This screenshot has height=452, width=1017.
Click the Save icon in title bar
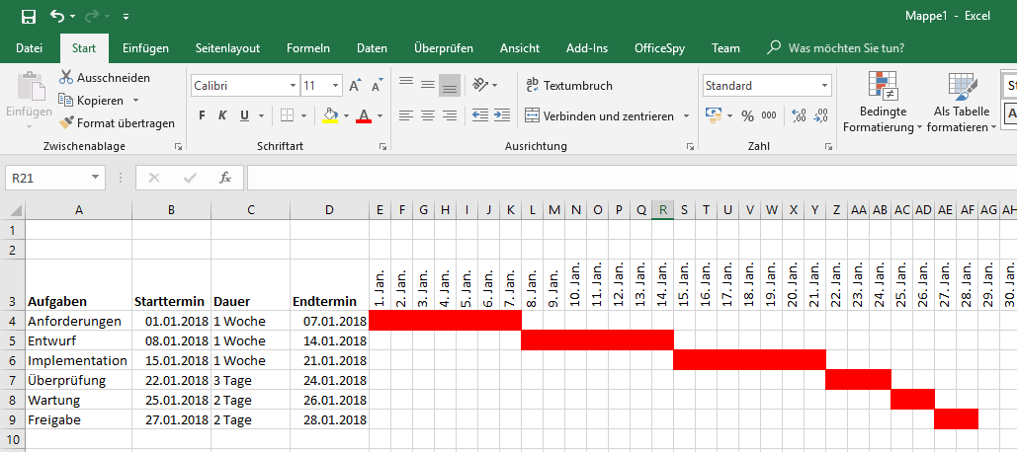(28, 16)
